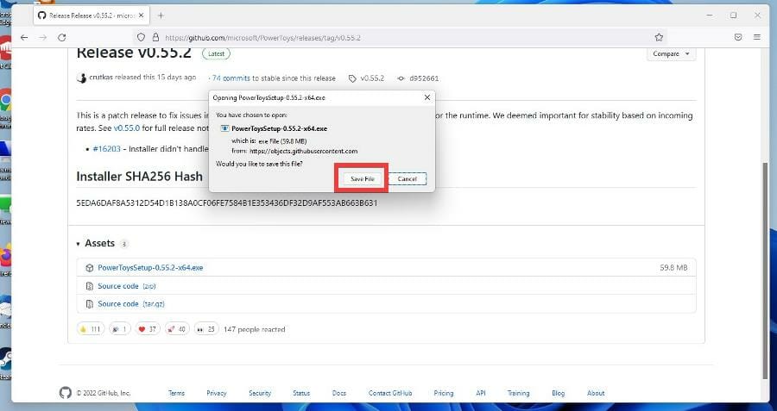Click the heart reaction 37

click(147, 329)
